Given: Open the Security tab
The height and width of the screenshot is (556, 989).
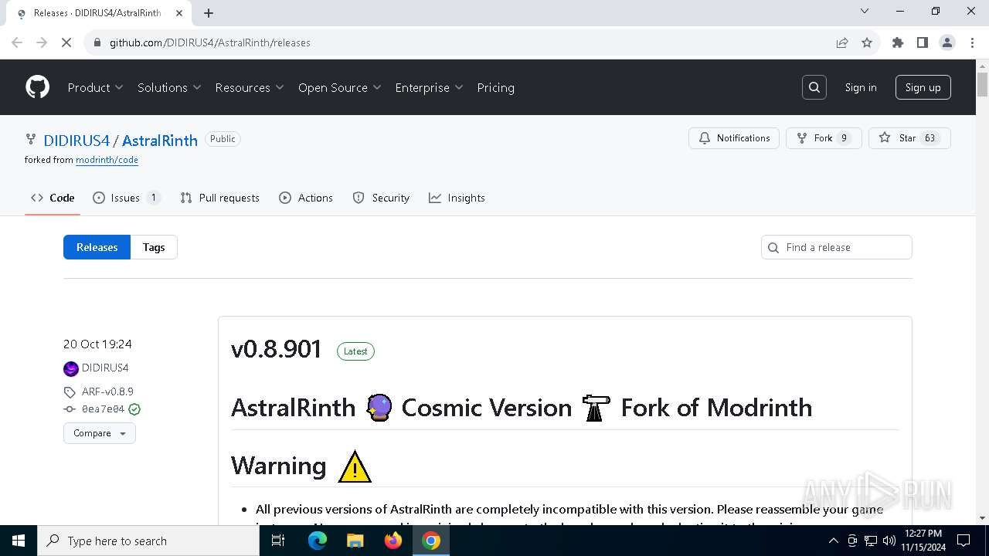Looking at the screenshot, I should pos(381,198).
